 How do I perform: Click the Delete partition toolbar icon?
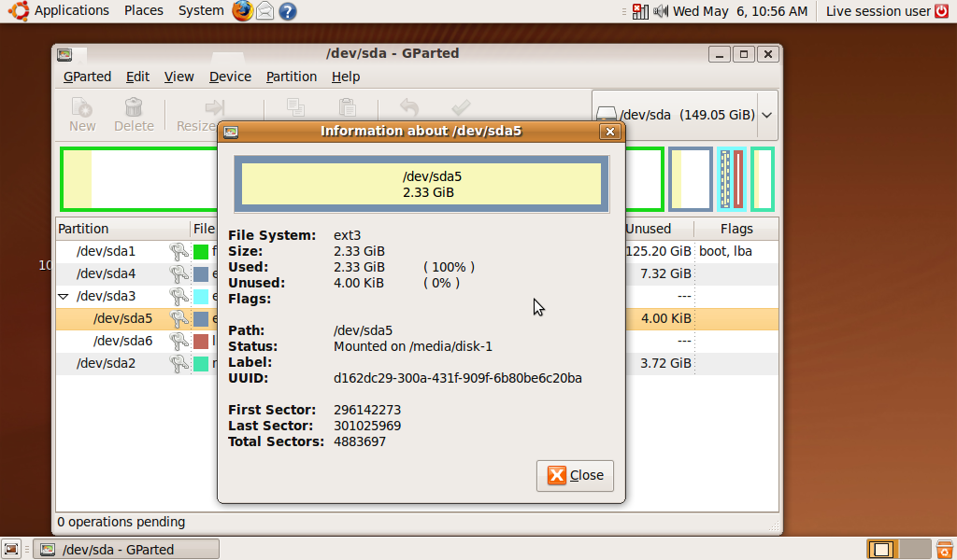134,114
